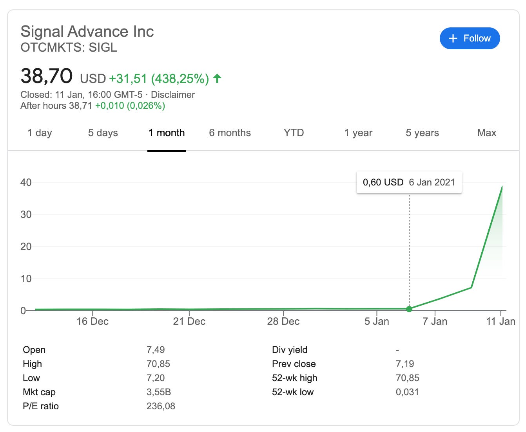Switch to the 1 year tab
Image resolution: width=526 pixels, height=432 pixels.
(x=358, y=133)
